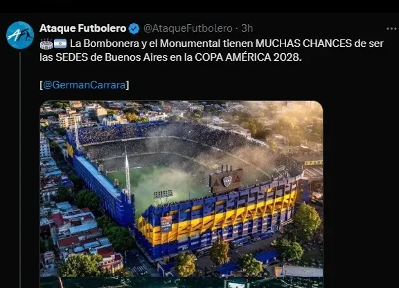Click the stadium emoji in the tweet
This screenshot has height=288, width=399.
point(46,44)
